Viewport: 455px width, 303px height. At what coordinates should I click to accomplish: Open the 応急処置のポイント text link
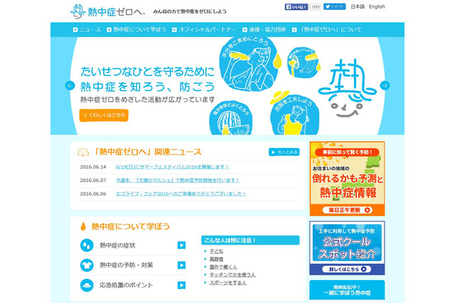tap(127, 285)
